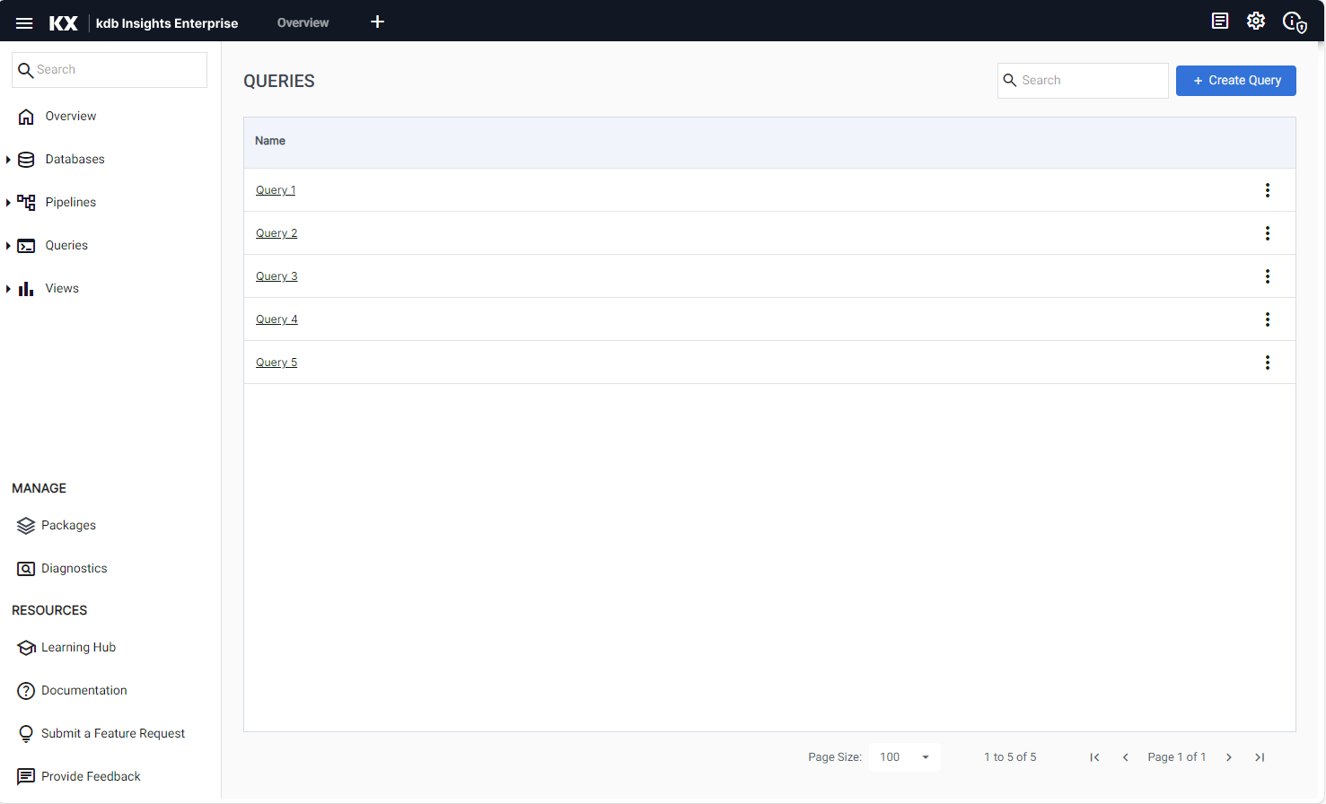Open the kebab menu for Query 1
The image size is (1326, 804).
coord(1267,190)
